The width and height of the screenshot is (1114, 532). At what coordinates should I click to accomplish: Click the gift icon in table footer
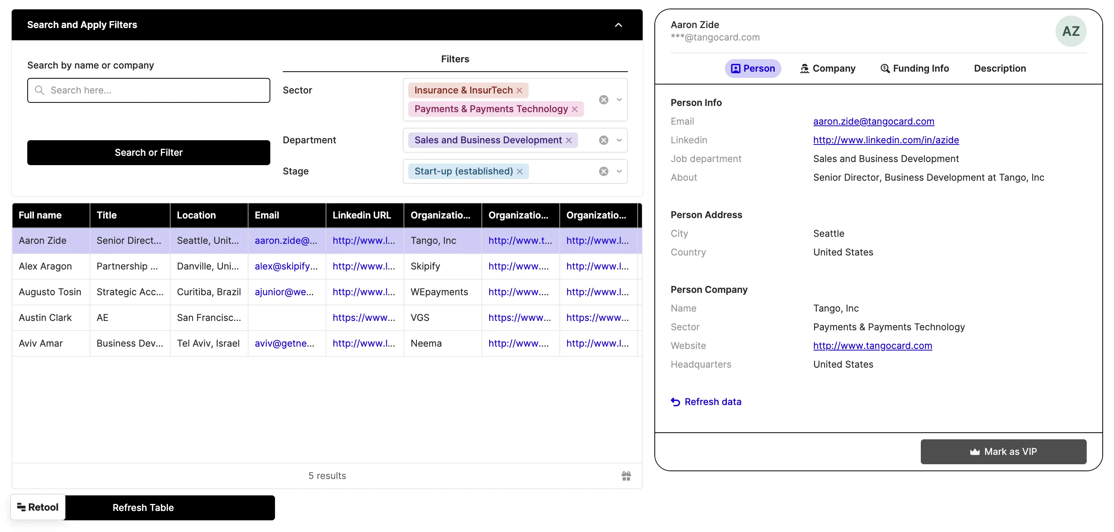(x=626, y=476)
